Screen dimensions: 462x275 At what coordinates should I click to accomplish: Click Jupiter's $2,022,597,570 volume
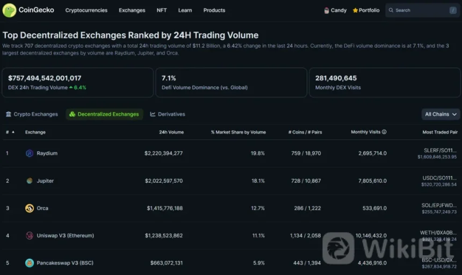tap(164, 181)
